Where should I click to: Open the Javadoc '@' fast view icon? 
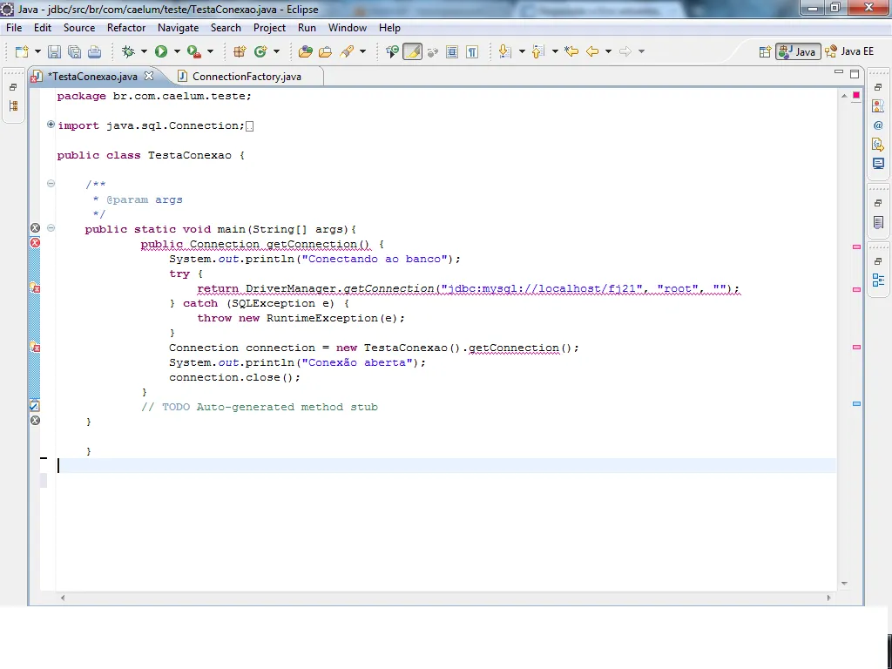pyautogui.click(x=878, y=125)
